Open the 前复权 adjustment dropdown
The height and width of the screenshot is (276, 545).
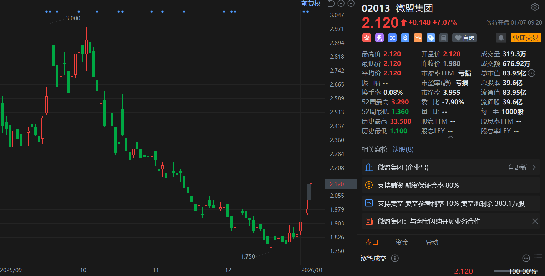coord(311,4)
